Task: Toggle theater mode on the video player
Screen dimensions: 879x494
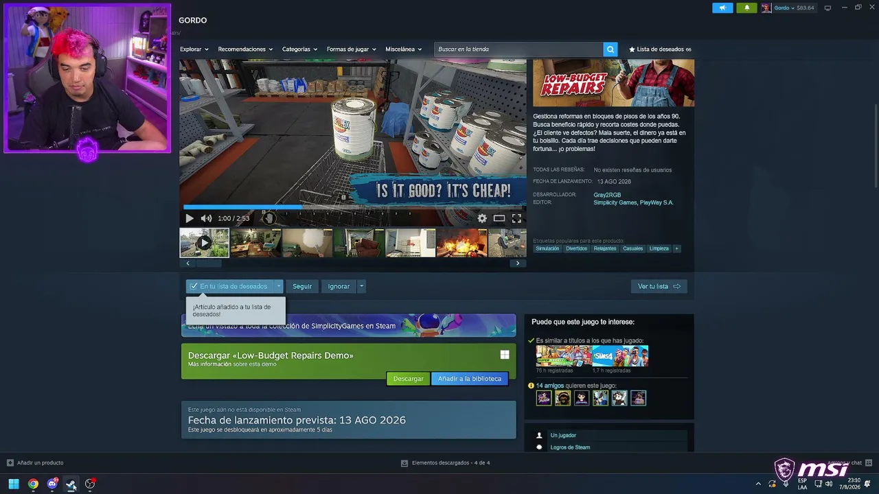Action: [499, 218]
